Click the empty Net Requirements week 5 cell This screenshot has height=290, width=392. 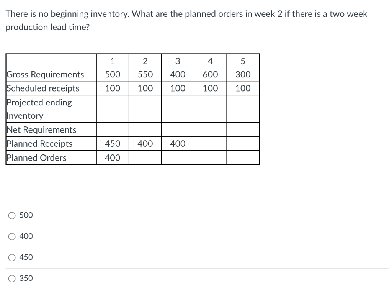[x=243, y=129]
